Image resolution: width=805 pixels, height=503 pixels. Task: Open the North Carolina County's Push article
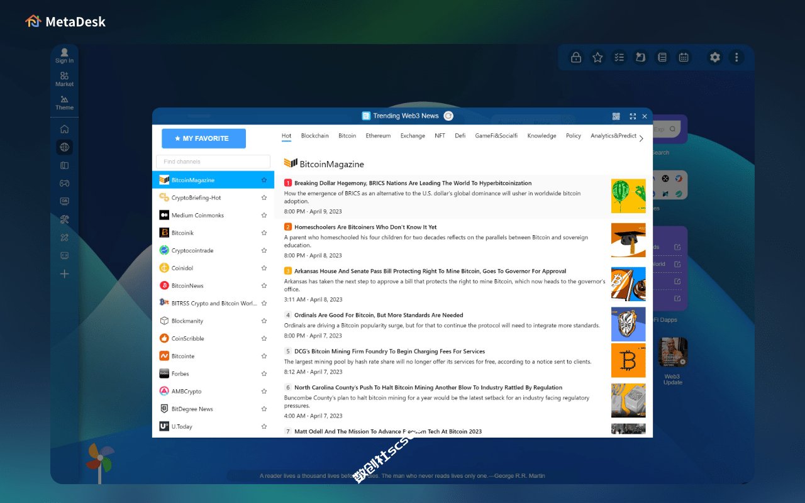point(428,387)
